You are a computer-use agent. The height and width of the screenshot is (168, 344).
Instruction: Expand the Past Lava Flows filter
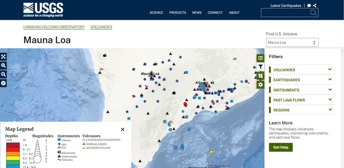pos(330,100)
